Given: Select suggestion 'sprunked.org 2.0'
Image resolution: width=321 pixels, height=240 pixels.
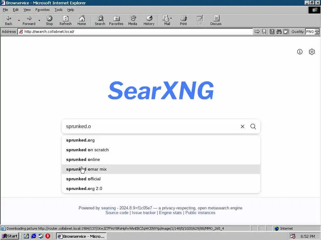Looking at the screenshot, I should [x=161, y=188].
